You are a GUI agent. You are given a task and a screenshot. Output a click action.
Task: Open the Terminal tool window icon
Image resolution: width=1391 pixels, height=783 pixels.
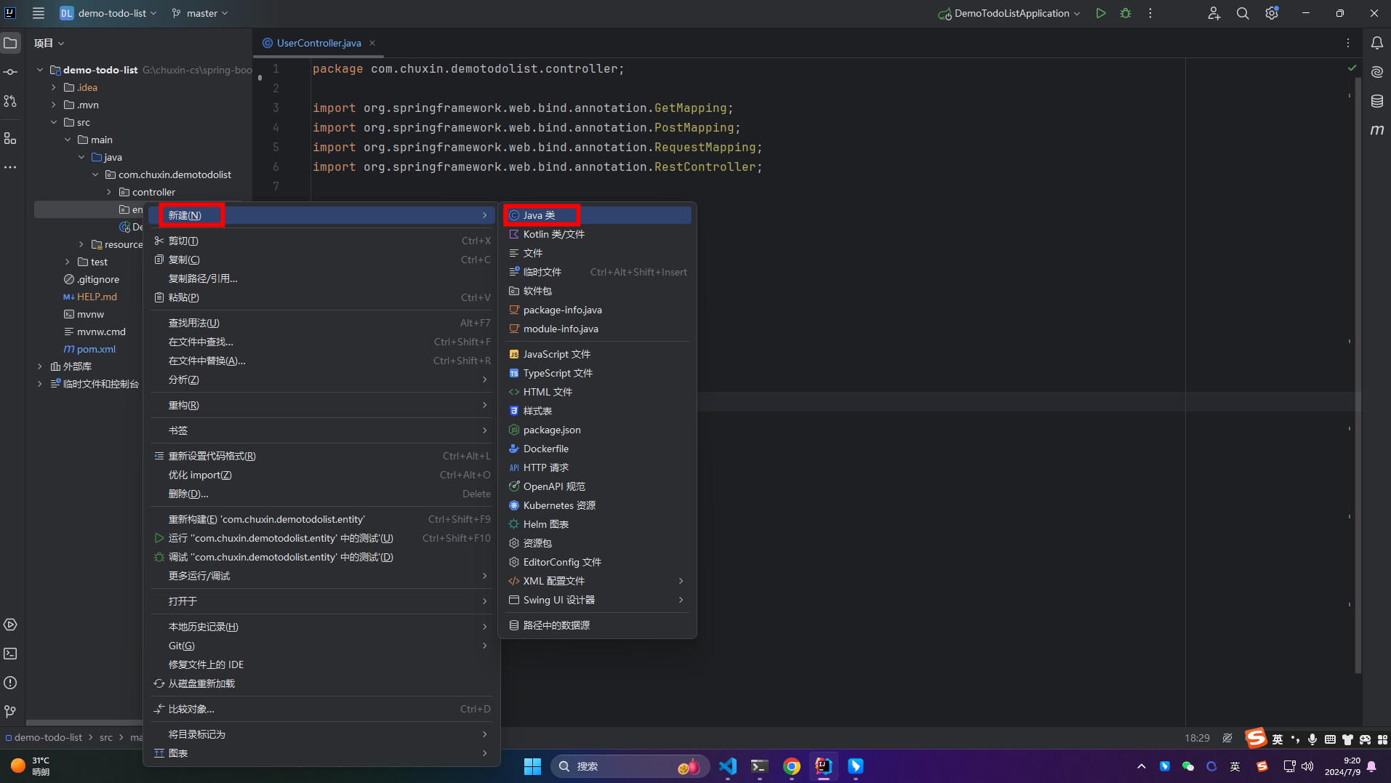tap(10, 654)
